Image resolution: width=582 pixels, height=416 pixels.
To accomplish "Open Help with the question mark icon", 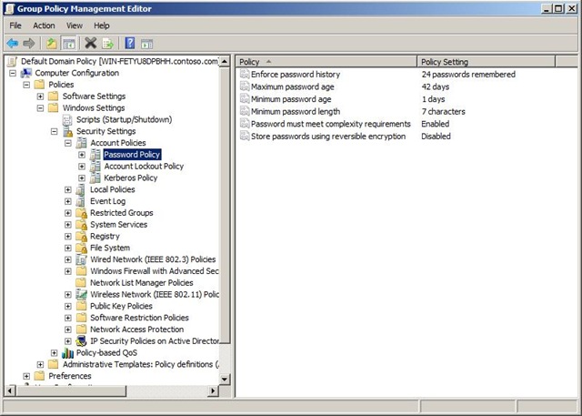I will click(x=129, y=43).
